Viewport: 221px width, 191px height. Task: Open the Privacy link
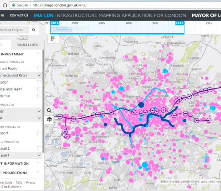coord(31,183)
